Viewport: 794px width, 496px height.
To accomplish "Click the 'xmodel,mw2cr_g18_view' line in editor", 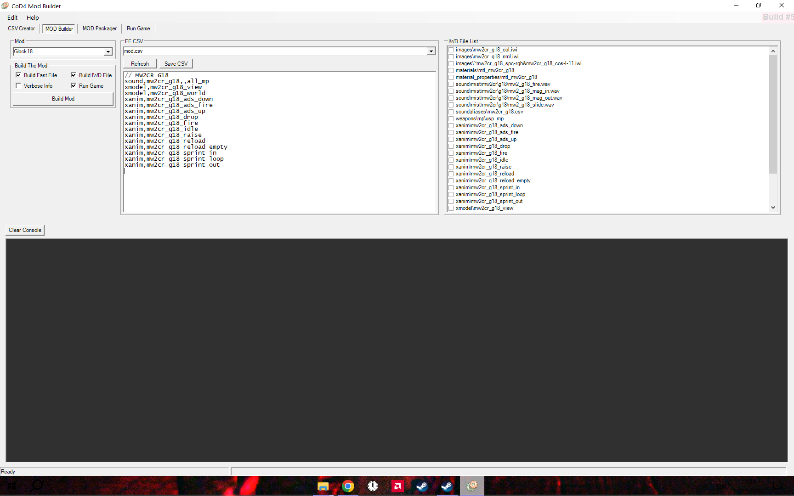I will pos(163,87).
